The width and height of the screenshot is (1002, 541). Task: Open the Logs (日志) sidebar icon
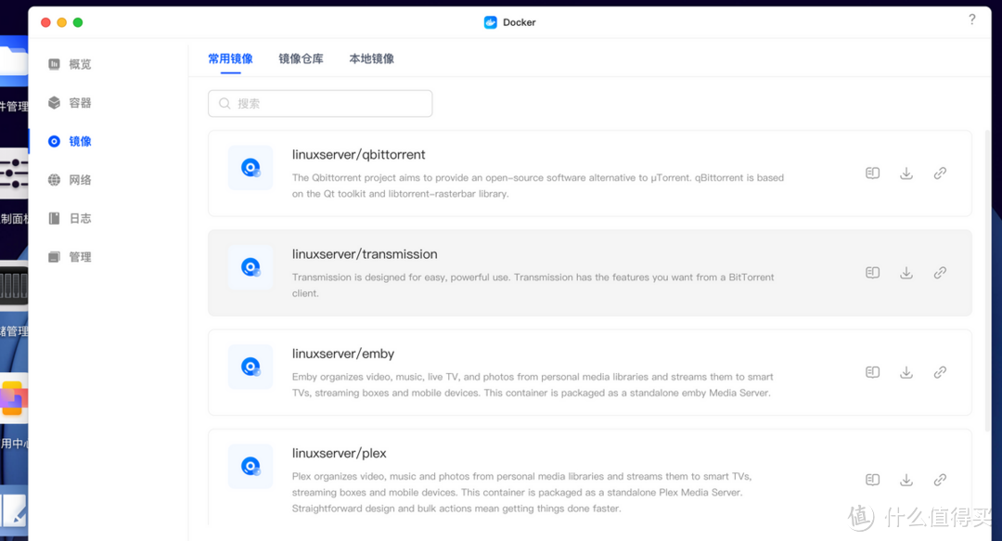click(x=54, y=217)
